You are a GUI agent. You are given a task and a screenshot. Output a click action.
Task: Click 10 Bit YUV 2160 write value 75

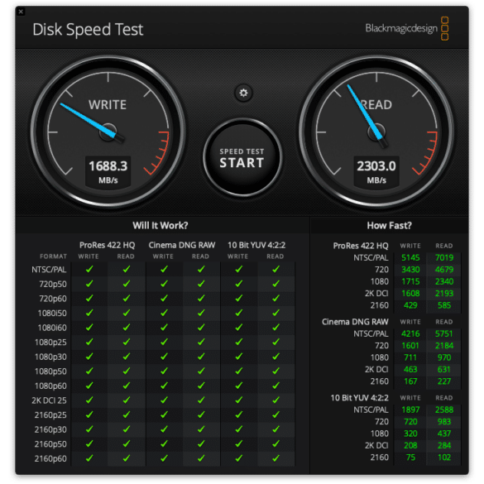(410, 458)
